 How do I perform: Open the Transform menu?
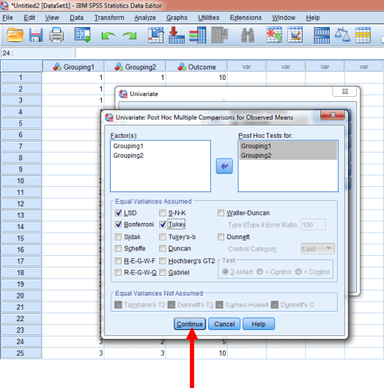click(109, 18)
